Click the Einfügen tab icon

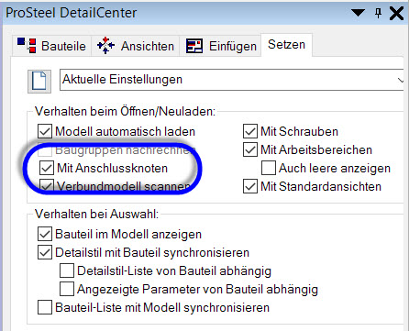[x=194, y=46]
